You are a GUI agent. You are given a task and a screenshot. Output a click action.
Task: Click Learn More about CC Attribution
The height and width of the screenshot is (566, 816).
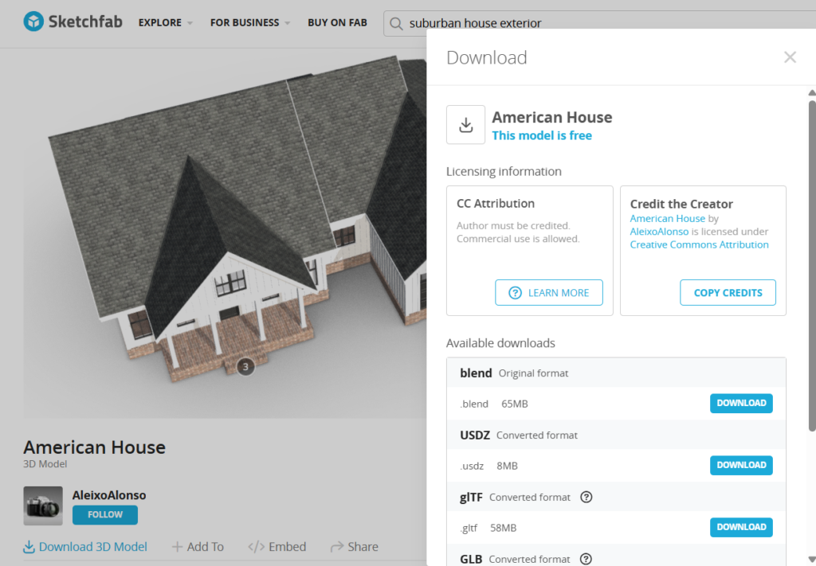pos(549,293)
